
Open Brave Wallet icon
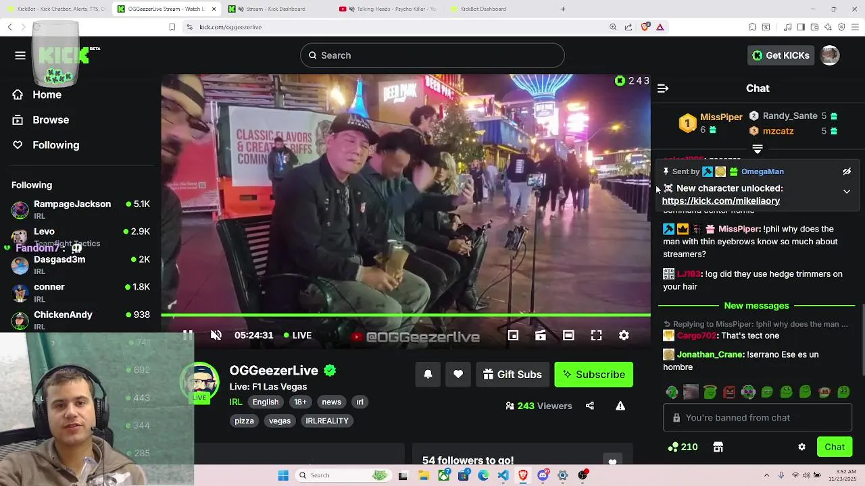(814, 27)
